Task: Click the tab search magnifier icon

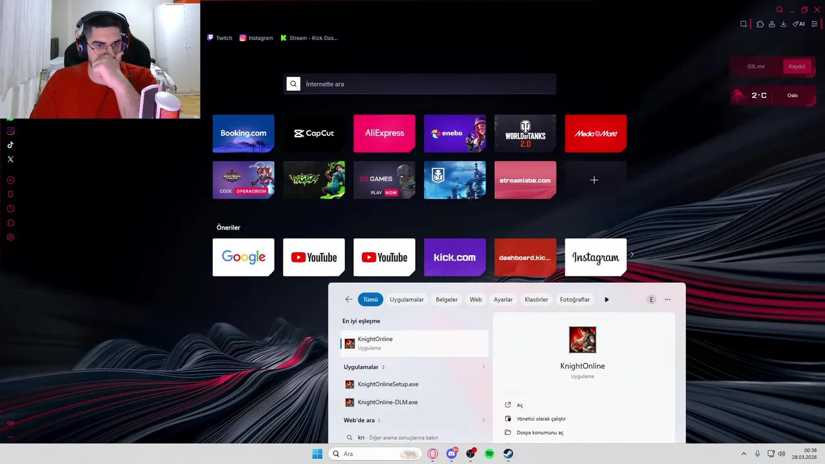Action: (779, 10)
